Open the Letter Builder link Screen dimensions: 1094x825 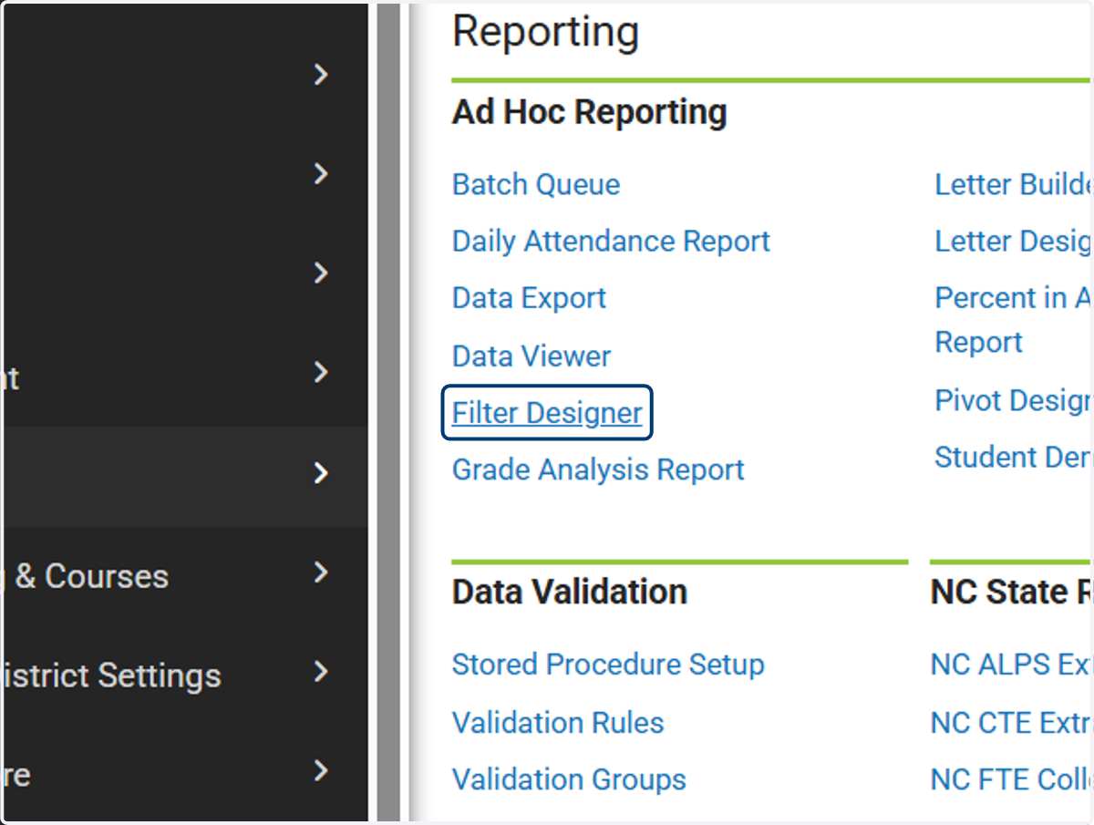click(x=1013, y=184)
